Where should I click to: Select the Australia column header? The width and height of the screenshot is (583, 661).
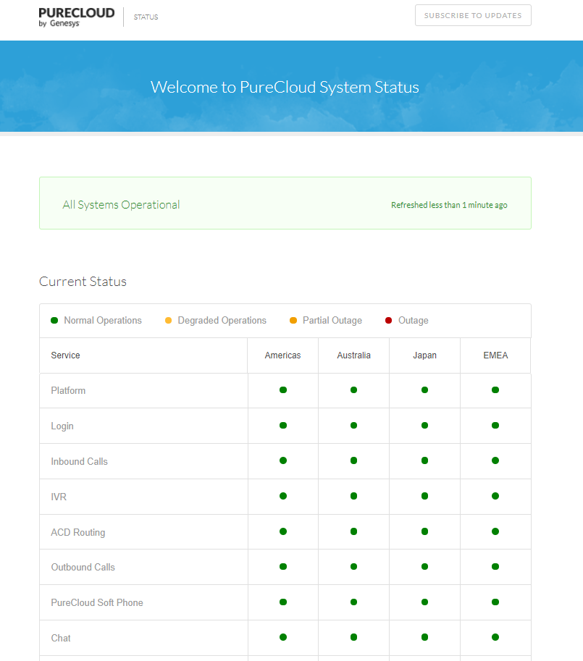pyautogui.click(x=353, y=355)
